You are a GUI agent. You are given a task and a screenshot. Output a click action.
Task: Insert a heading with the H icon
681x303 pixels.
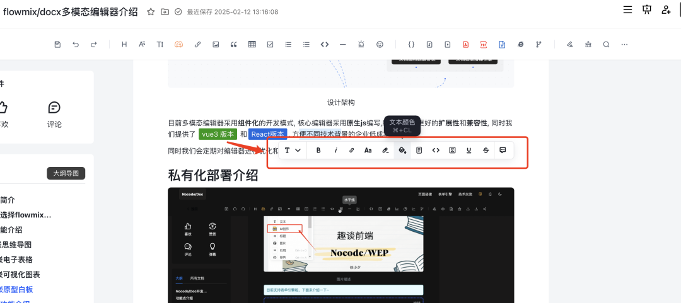[124, 44]
